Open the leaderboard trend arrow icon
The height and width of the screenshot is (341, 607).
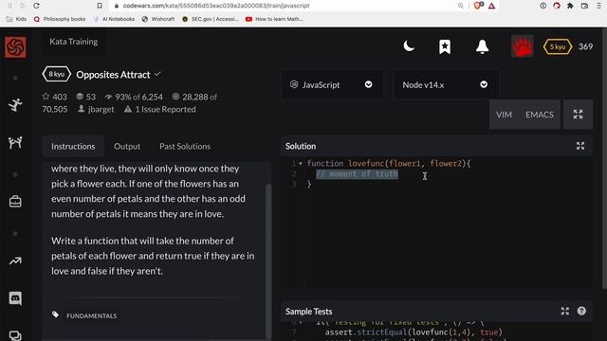click(x=15, y=261)
